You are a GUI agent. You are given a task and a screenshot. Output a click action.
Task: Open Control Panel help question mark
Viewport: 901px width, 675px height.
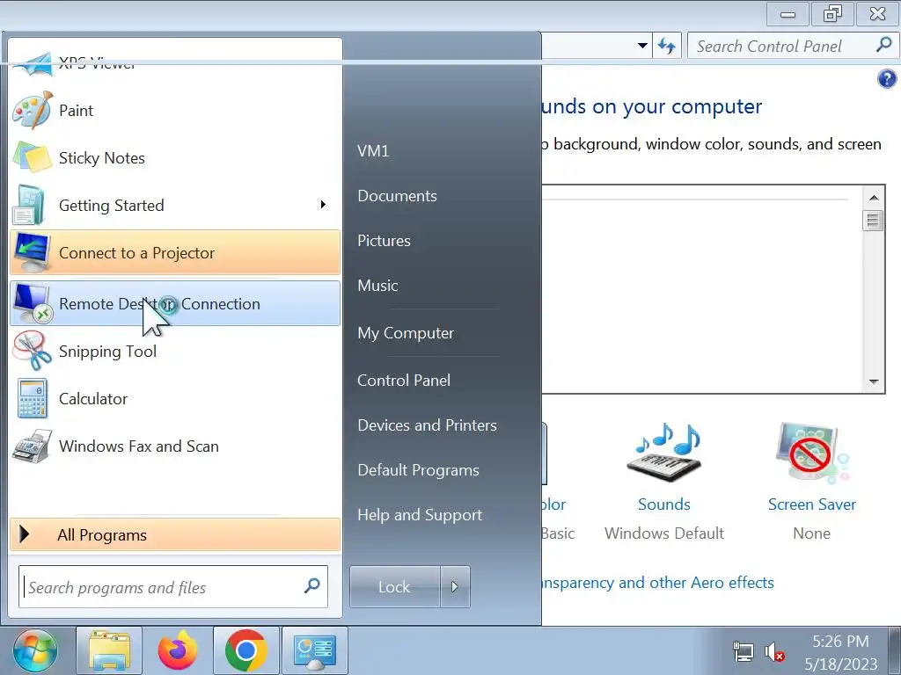(887, 78)
